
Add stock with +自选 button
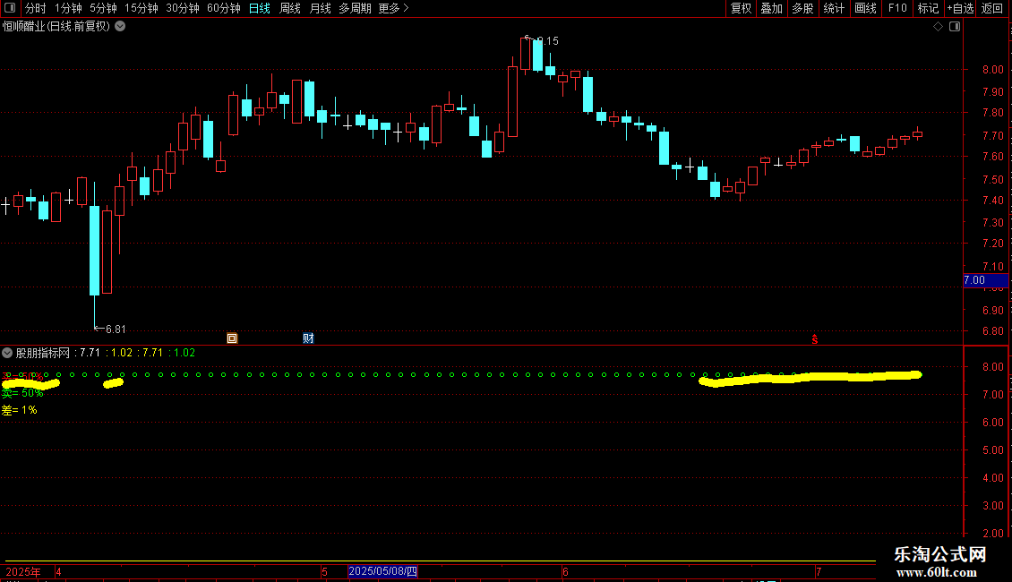[960, 8]
